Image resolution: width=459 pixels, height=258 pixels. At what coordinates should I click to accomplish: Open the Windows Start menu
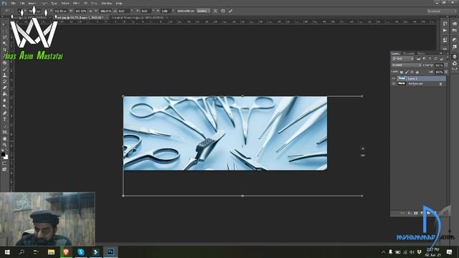point(7,252)
